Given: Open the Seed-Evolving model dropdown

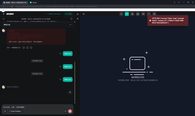Looking at the screenshot, I should coord(16,111).
